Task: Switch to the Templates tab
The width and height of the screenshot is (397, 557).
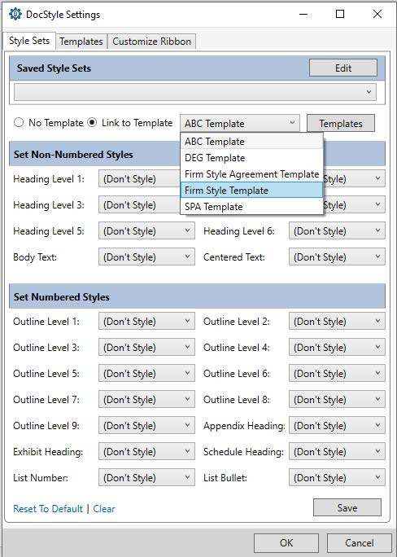Action: click(x=81, y=42)
